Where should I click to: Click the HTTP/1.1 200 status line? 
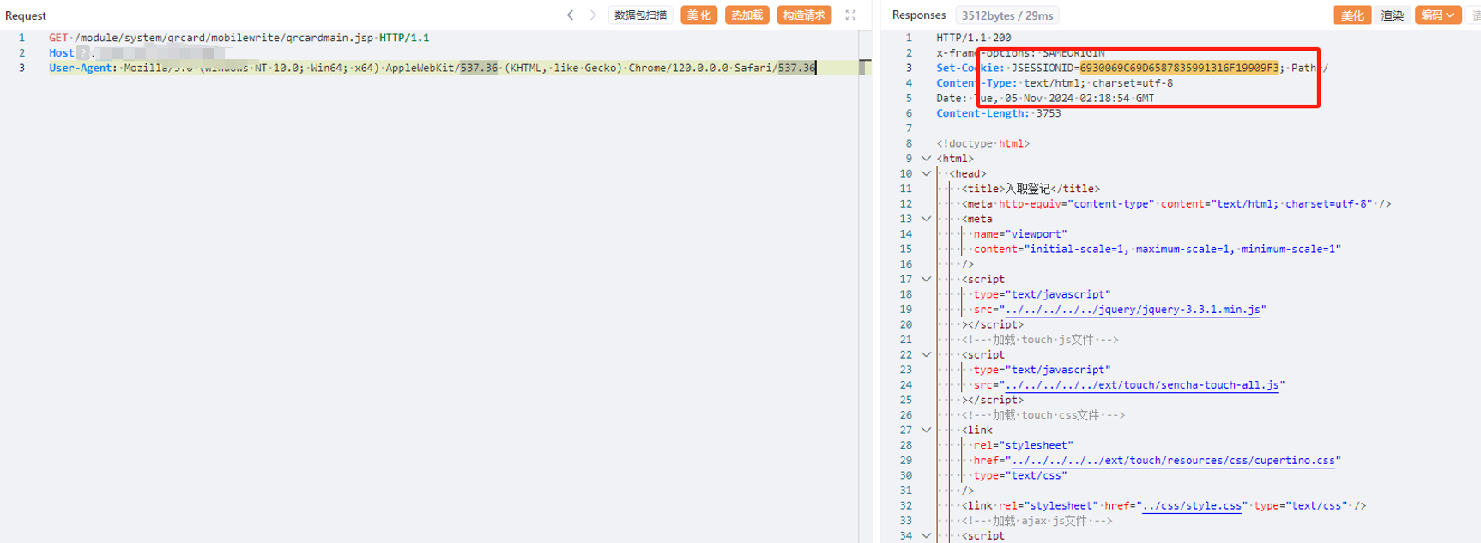[x=973, y=38]
